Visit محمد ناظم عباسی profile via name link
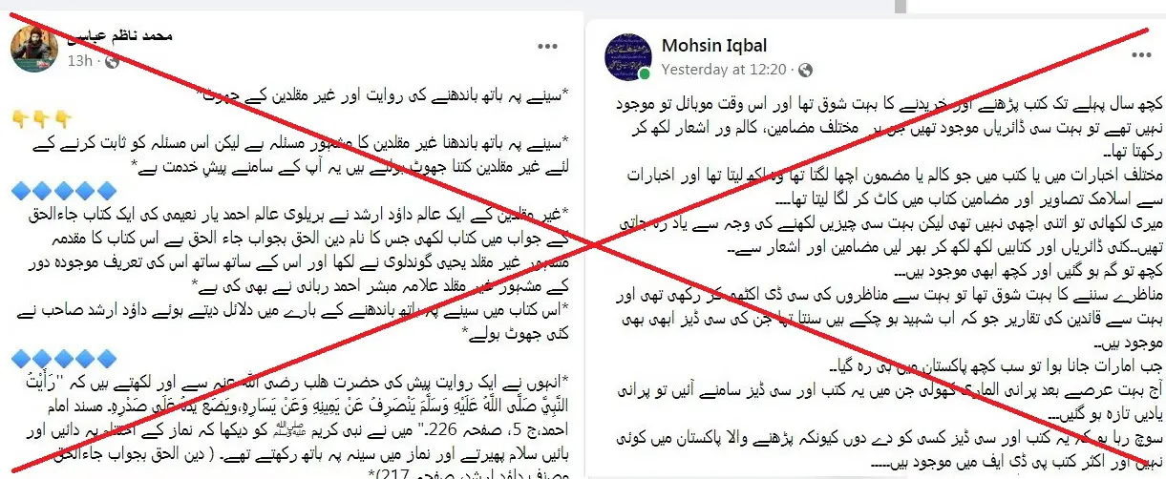 (x=121, y=37)
